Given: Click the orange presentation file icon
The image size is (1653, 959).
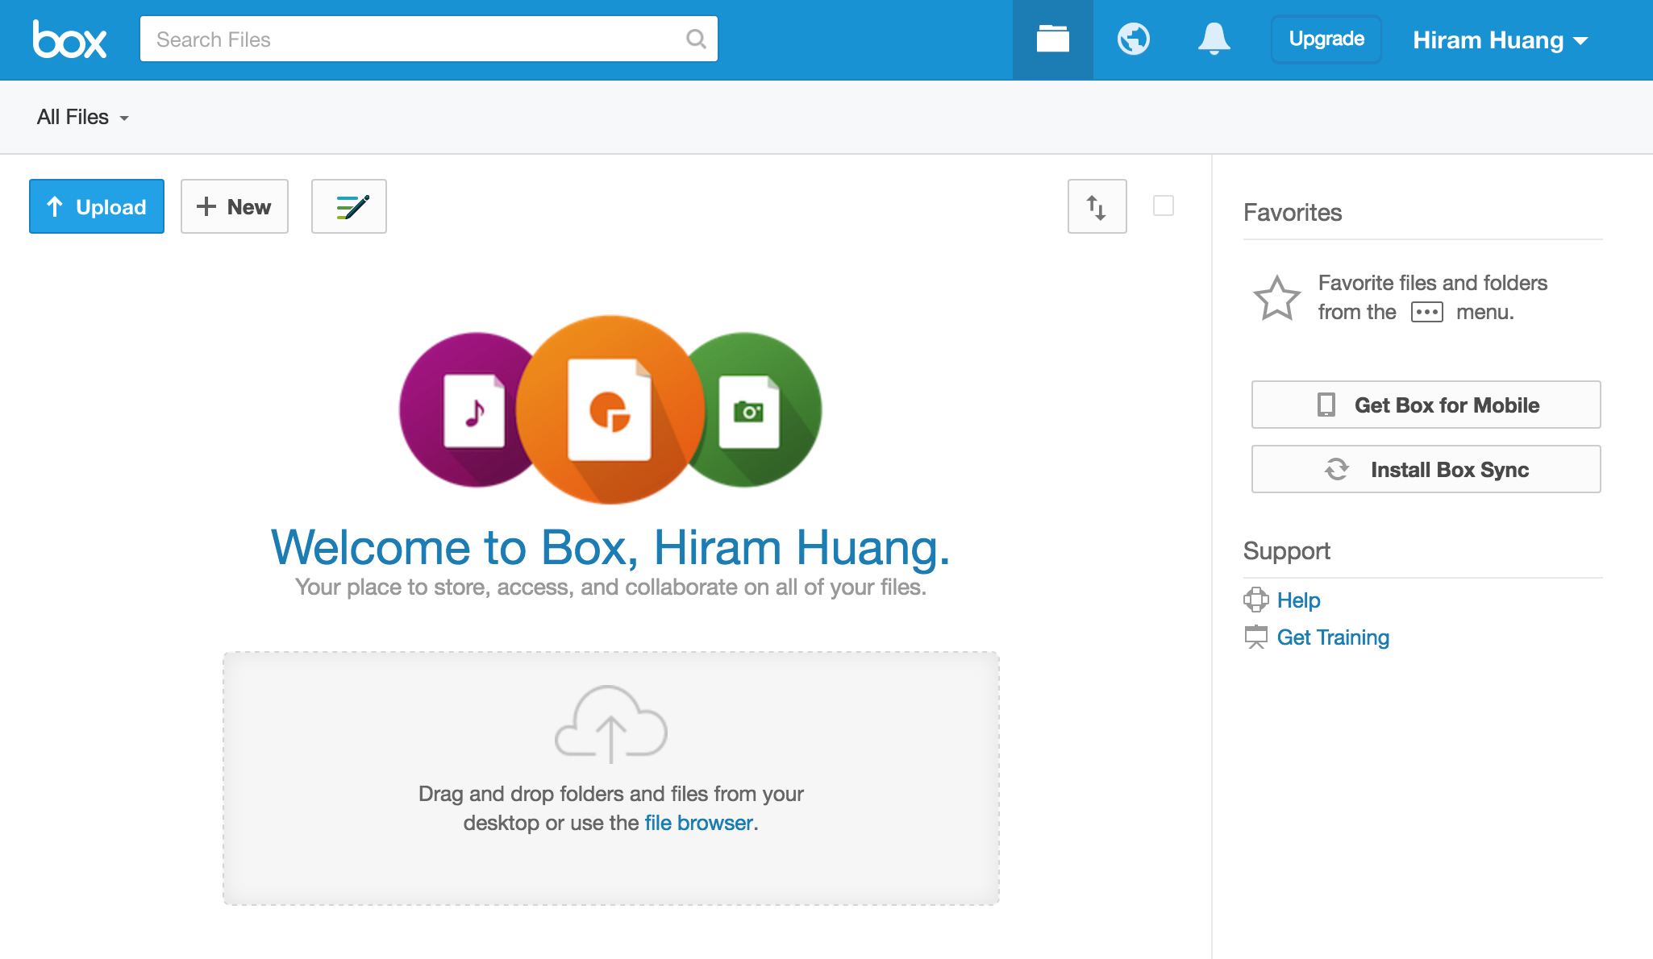Looking at the screenshot, I should 610,409.
